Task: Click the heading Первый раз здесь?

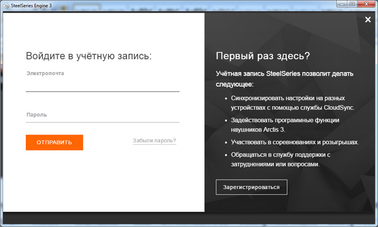Action: tap(263, 56)
